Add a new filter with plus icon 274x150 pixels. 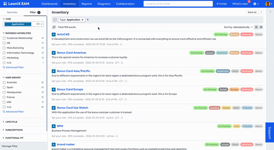(x=88, y=20)
